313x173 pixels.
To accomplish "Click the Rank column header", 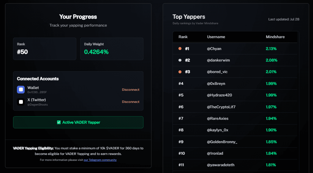I will point(183,37).
